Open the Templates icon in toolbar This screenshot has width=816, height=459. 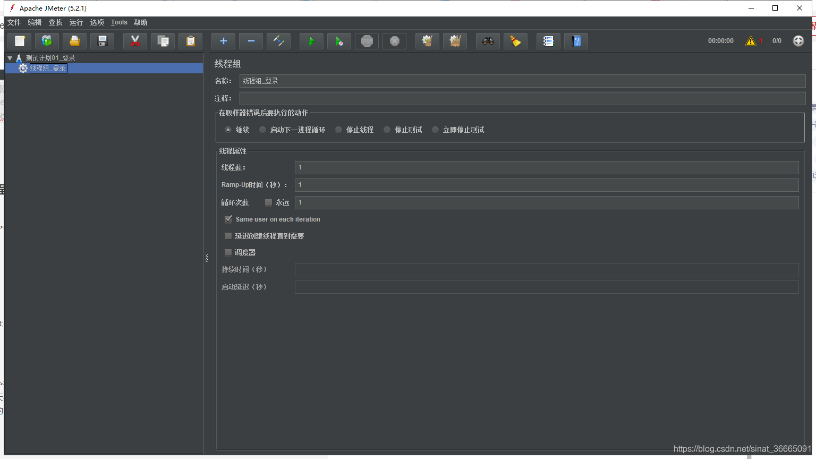point(47,41)
